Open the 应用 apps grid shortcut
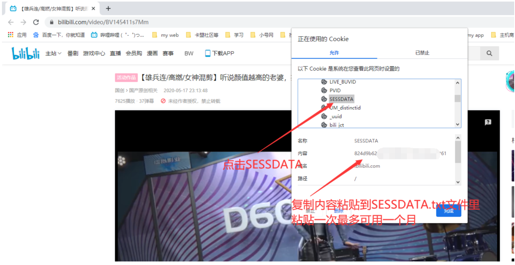The width and height of the screenshot is (515, 265). [x=17, y=35]
